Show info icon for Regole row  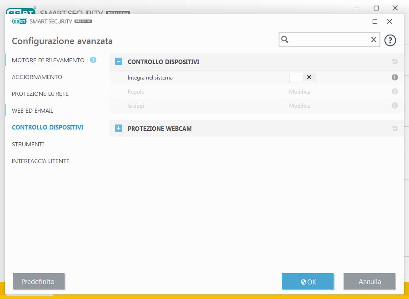[x=394, y=92]
